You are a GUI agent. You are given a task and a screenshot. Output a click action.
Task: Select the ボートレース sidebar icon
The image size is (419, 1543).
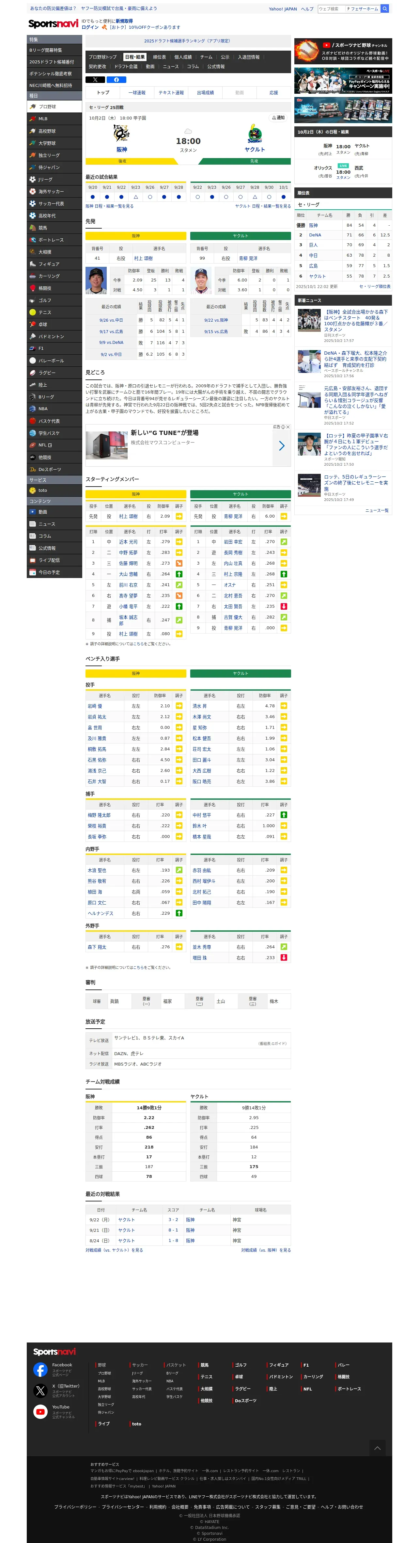(x=32, y=240)
